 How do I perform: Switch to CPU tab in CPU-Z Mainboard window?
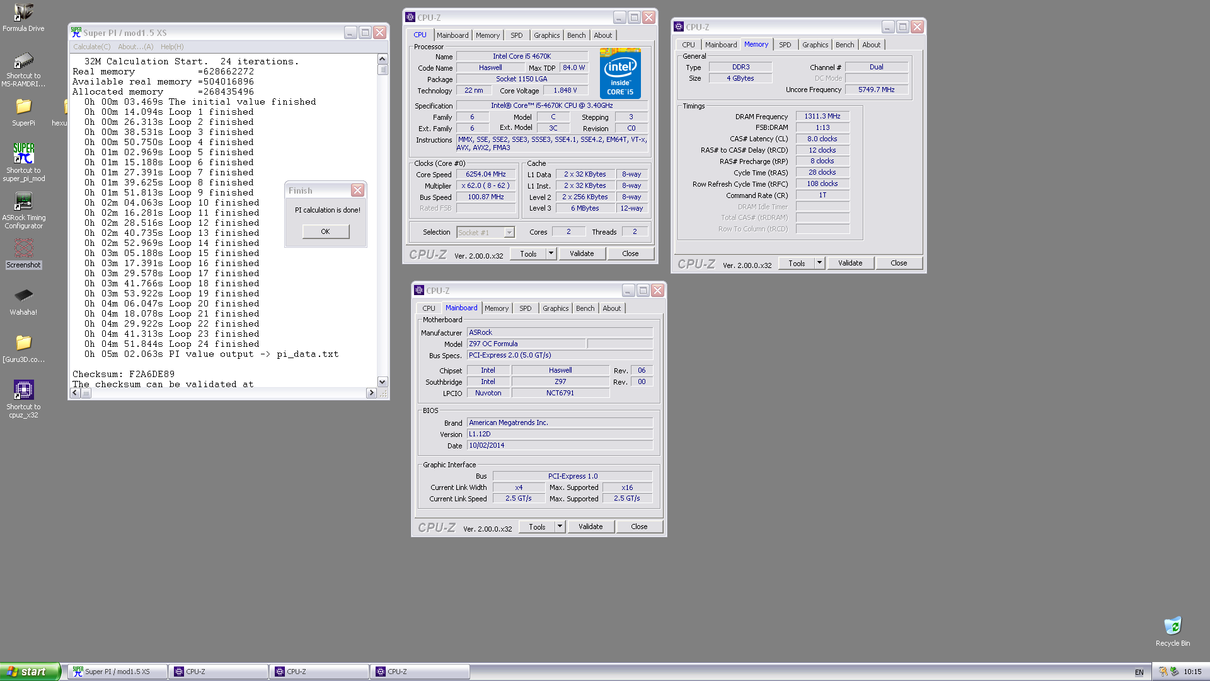(x=429, y=308)
